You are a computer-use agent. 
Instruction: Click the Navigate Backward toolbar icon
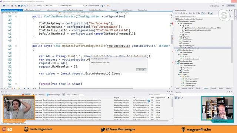click(x=4, y=6)
